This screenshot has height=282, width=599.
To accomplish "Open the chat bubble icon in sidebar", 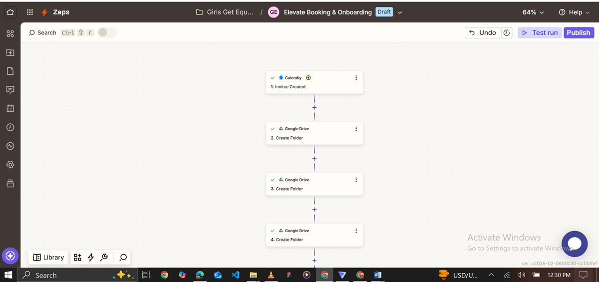I will click(10, 90).
